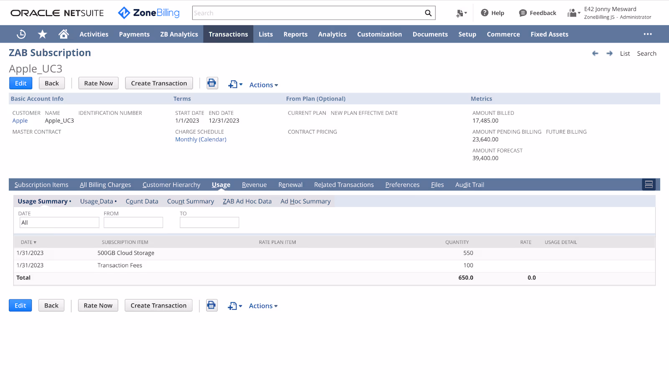Click the bottom Edit button
Screen dimensions: 669x380
pyautogui.click(x=20, y=305)
